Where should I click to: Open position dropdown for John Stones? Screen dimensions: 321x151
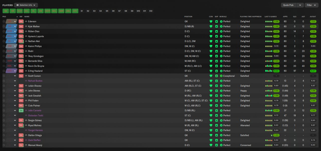pos(15,91)
